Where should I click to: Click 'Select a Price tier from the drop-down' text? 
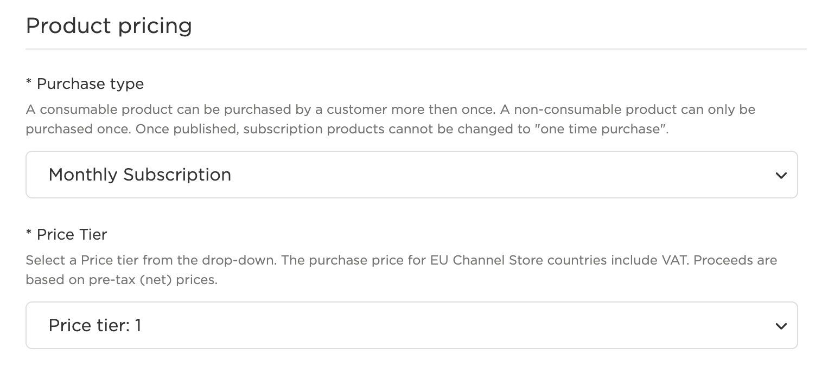[x=151, y=260]
